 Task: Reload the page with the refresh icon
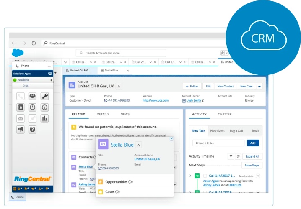[34, 43]
